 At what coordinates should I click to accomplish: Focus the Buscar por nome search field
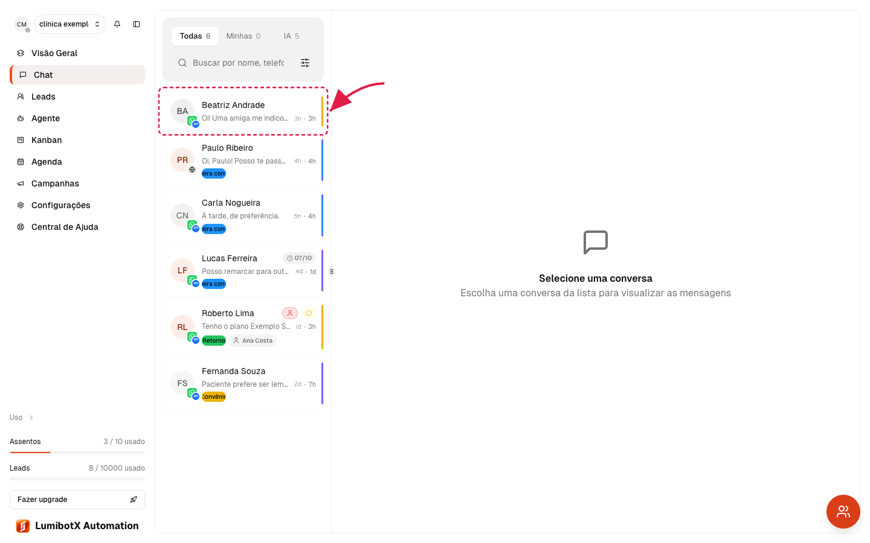pyautogui.click(x=238, y=63)
